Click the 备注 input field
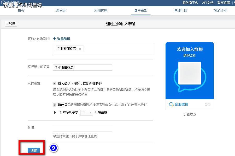 83,128
